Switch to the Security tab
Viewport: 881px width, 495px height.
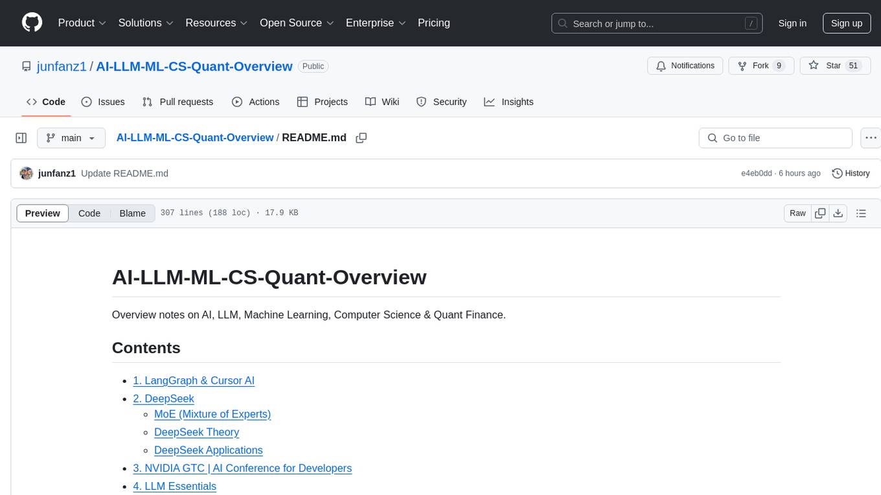pyautogui.click(x=441, y=102)
